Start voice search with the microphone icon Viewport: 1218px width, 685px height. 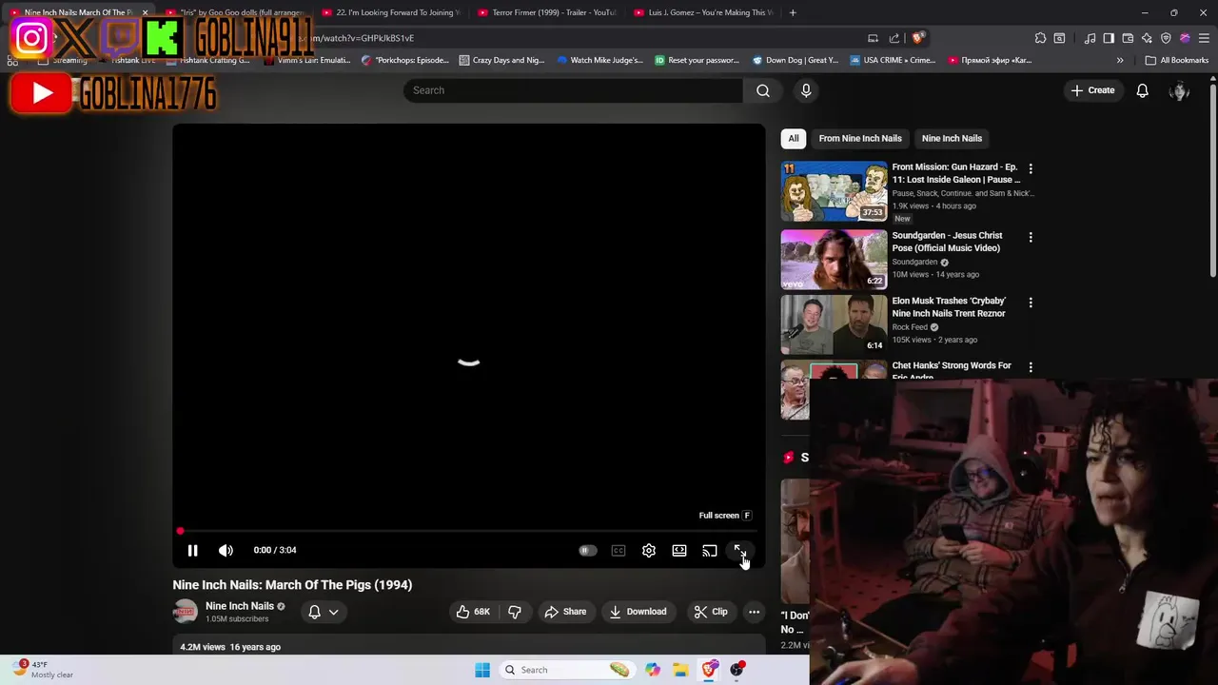click(x=806, y=90)
